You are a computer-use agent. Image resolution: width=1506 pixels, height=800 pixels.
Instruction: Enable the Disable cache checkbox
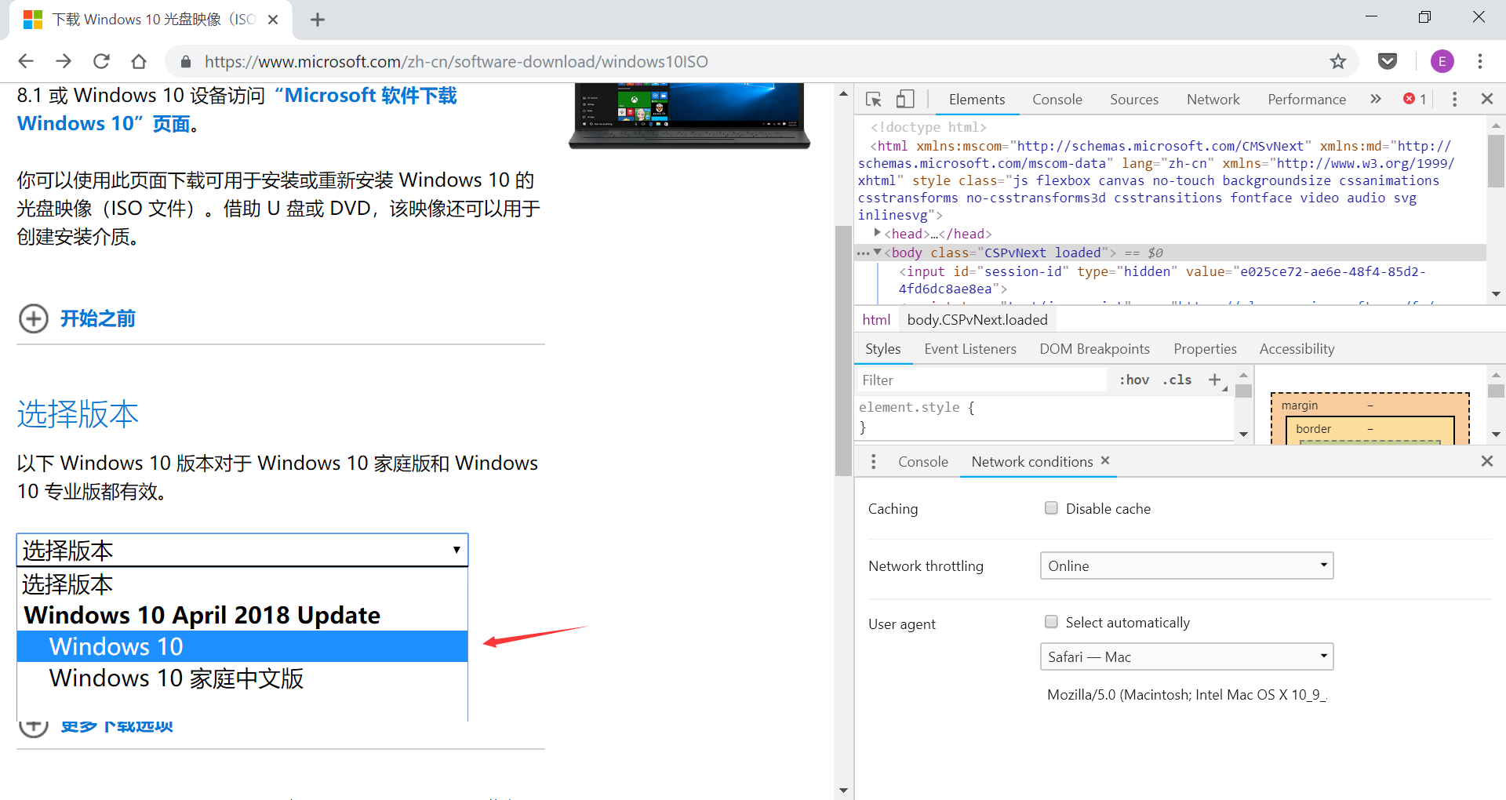tap(1051, 507)
